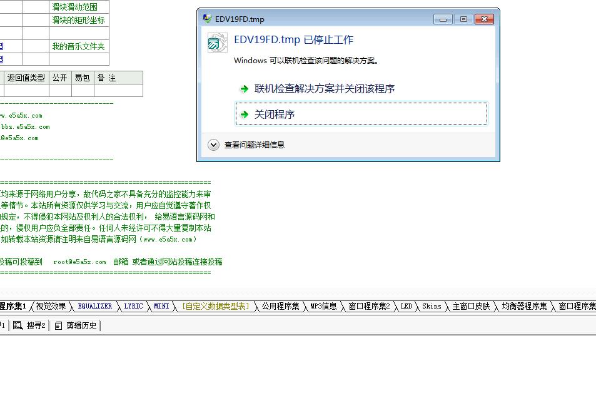The width and height of the screenshot is (596, 408).
Task: Show the 剪辑历史 panel tab
Action: tap(76, 325)
